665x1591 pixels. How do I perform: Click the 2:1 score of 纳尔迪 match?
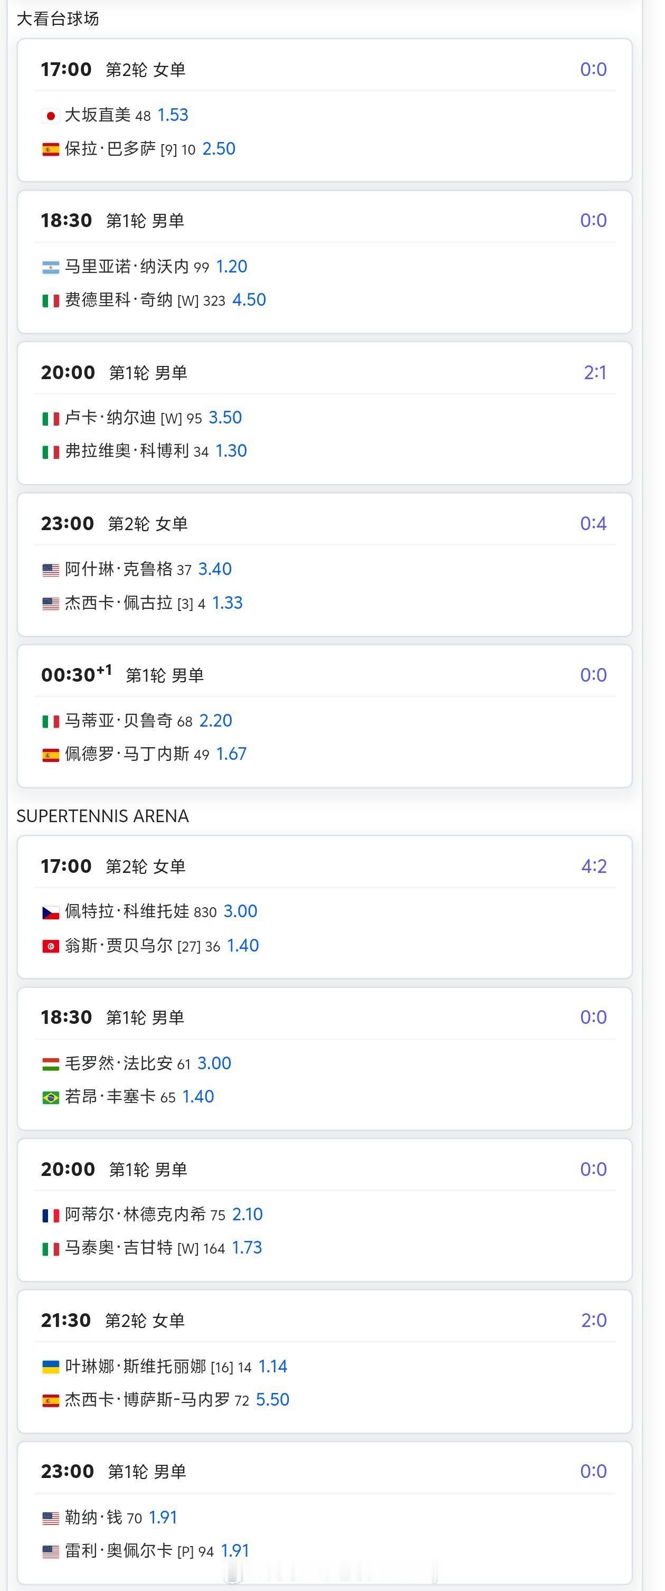[595, 372]
